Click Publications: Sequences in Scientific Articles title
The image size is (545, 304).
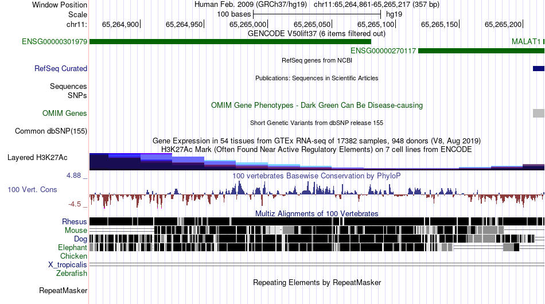click(317, 78)
